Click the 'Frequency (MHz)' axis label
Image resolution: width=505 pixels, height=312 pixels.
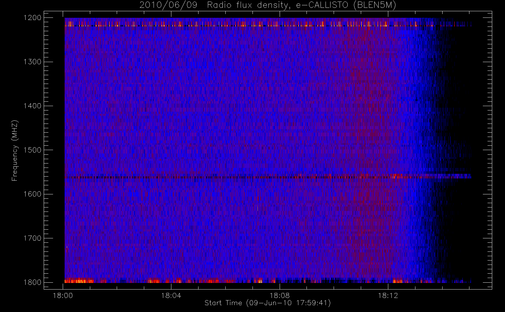(x=14, y=150)
